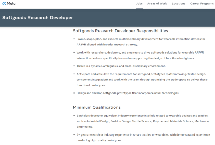The height and width of the screenshot is (145, 215).
Task: Click the bullet dot before 'Frame, scope, plan'
Action: [x=74, y=39]
